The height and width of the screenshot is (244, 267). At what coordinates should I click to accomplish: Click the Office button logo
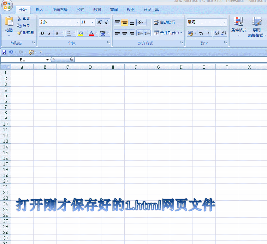7,5
